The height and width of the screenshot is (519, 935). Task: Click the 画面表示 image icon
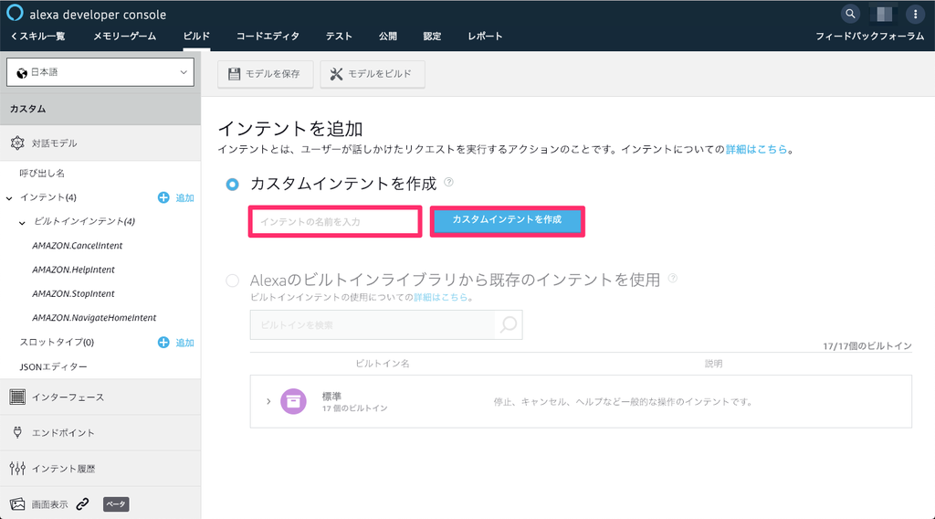tap(17, 504)
